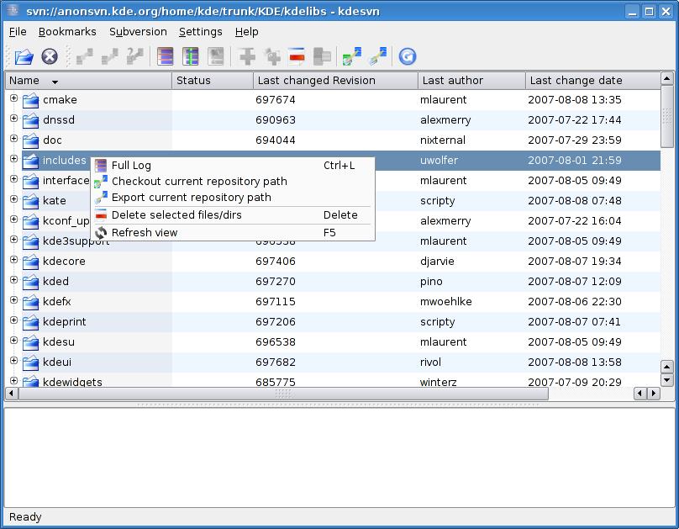Sort by the Last author header

471,81
